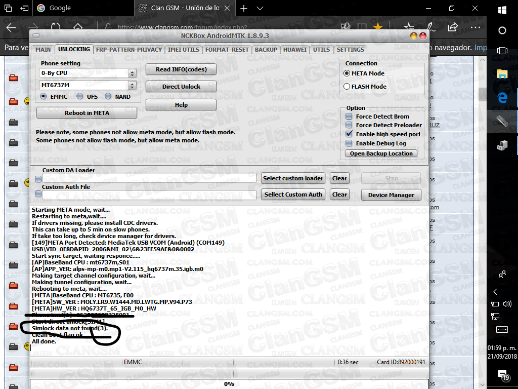Click Select custom loader
518x389 pixels.
pyautogui.click(x=293, y=178)
